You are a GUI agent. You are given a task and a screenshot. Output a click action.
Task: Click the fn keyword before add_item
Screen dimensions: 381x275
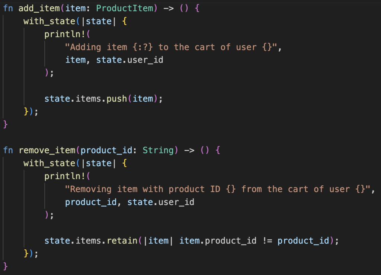[8, 8]
